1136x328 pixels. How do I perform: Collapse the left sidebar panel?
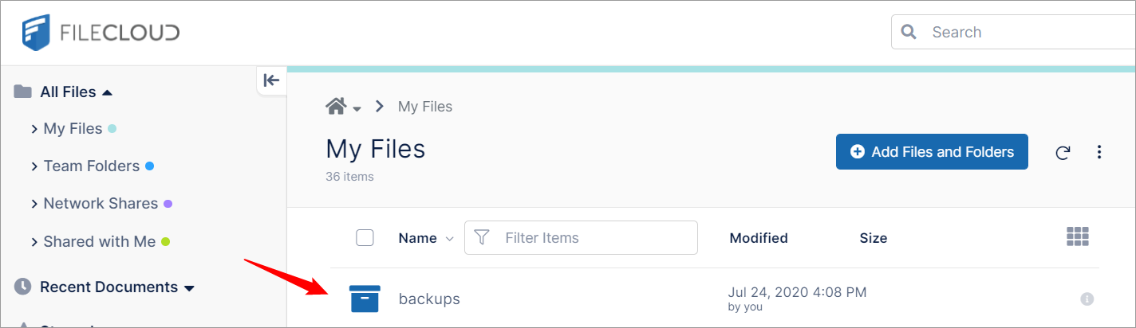[x=271, y=80]
